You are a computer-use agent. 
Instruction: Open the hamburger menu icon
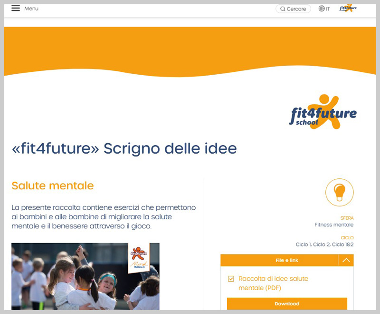tap(16, 9)
